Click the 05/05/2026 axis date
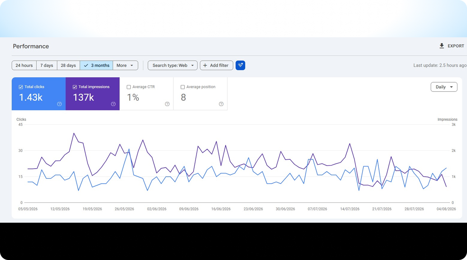This screenshot has height=260, width=467. point(28,209)
